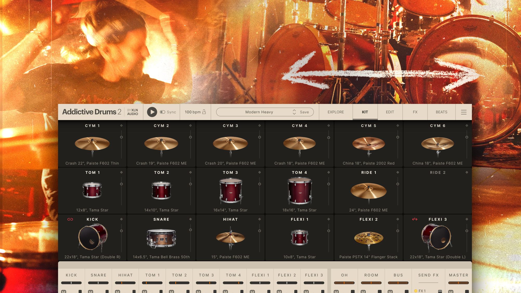Click the red swap-arrows icon on FLEXI 3

coord(414,219)
